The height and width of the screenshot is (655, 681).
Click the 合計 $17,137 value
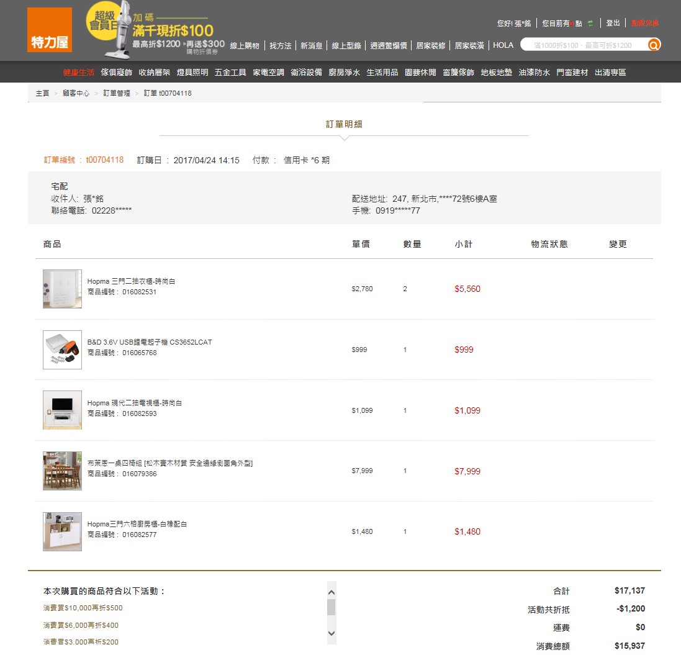coord(629,590)
